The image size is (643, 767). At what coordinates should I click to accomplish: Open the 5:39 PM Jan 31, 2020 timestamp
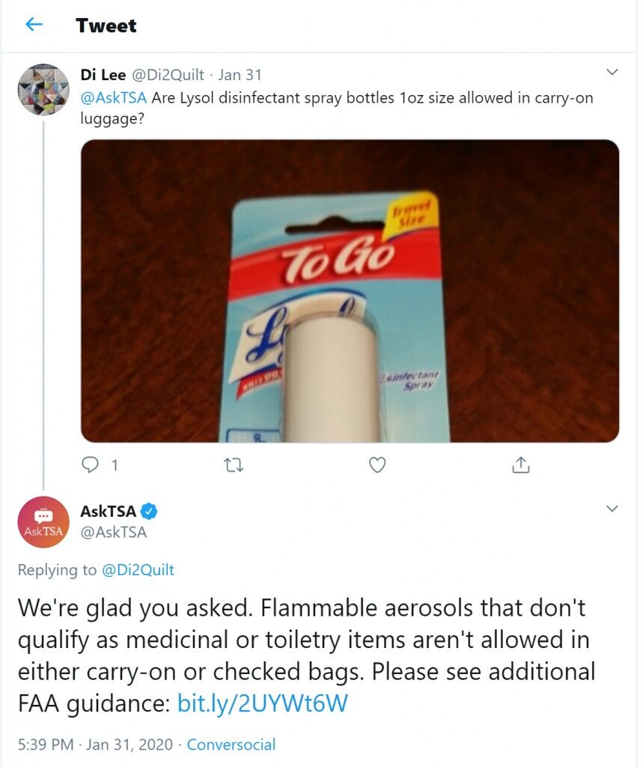click(95, 745)
